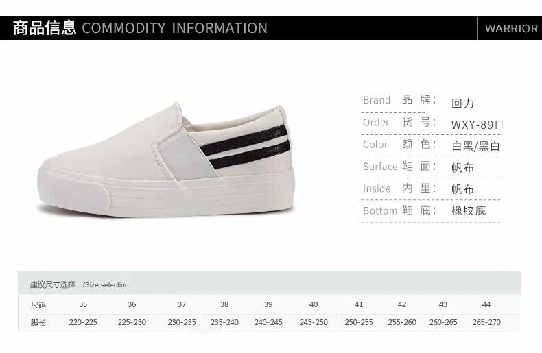Select size 42 in size table
This screenshot has width=542, height=353.
tap(402, 304)
